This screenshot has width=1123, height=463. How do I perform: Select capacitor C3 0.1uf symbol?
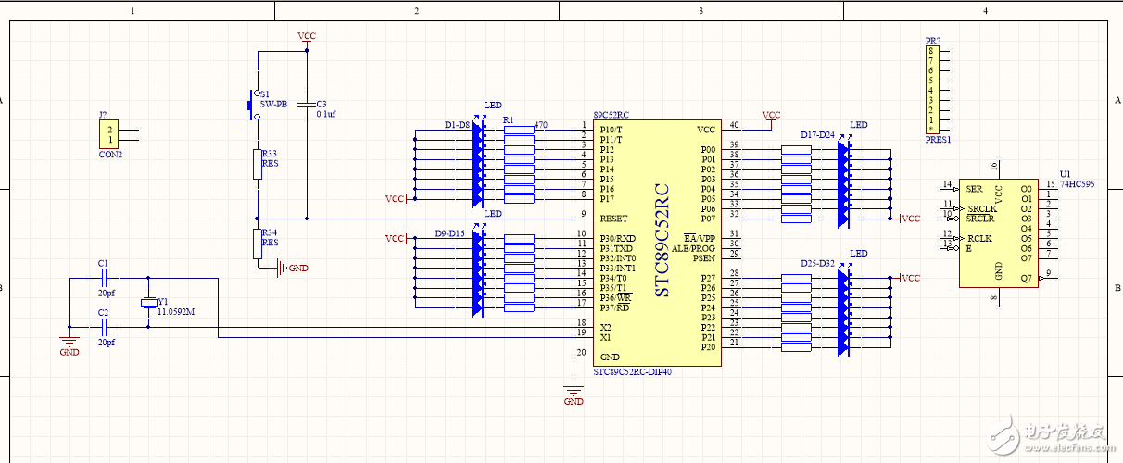click(307, 106)
